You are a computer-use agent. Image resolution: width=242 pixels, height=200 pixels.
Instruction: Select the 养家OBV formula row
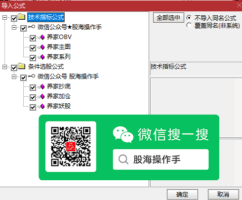(x=59, y=37)
